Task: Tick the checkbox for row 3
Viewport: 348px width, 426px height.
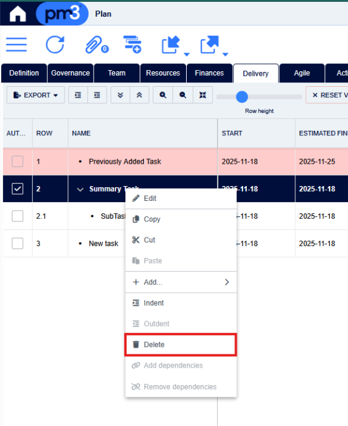Action: click(x=17, y=243)
